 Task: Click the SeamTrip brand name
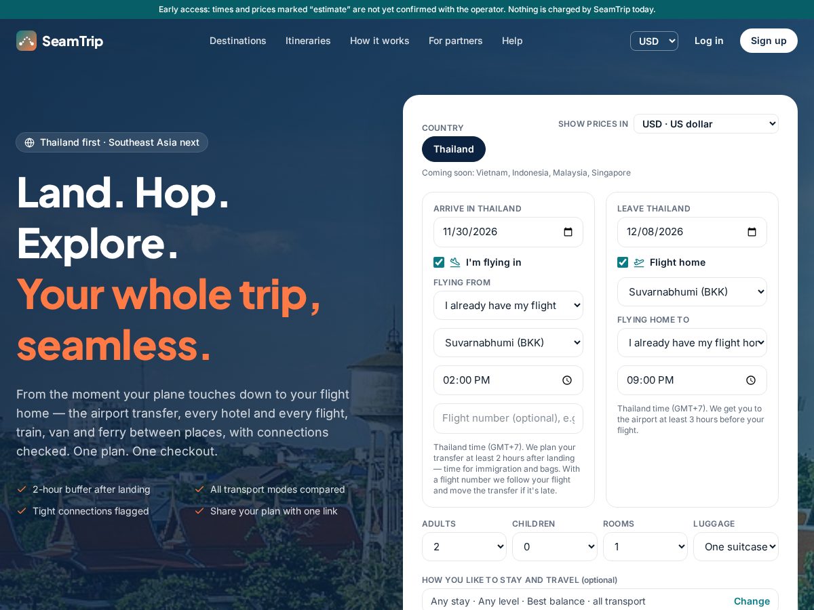tap(73, 41)
